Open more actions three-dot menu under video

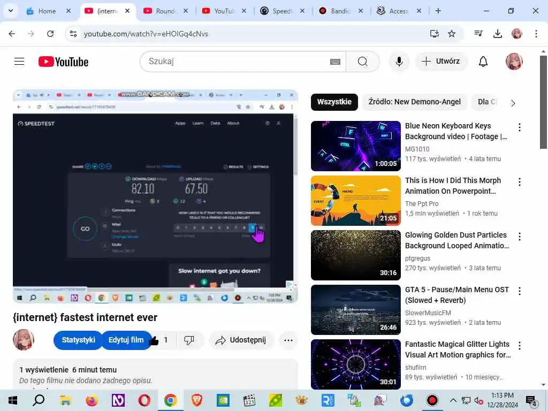click(x=288, y=340)
